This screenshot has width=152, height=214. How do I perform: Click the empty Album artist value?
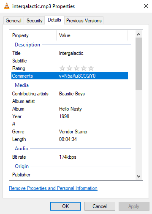[x=93, y=101]
